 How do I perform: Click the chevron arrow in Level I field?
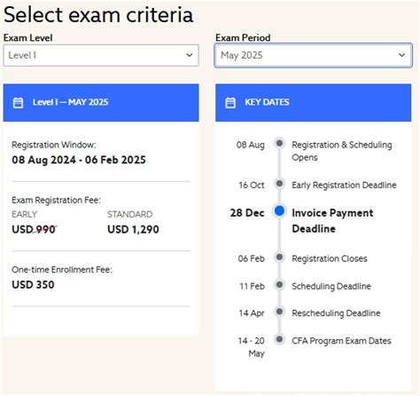click(x=190, y=55)
